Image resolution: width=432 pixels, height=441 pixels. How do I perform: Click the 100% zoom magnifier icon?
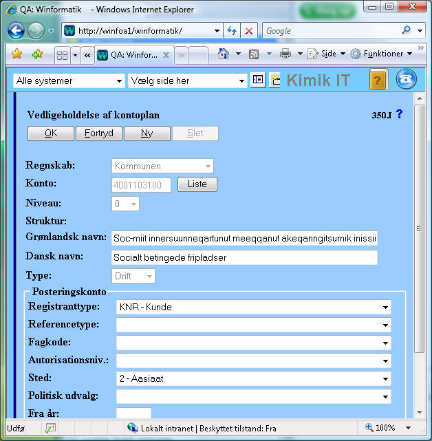click(369, 427)
